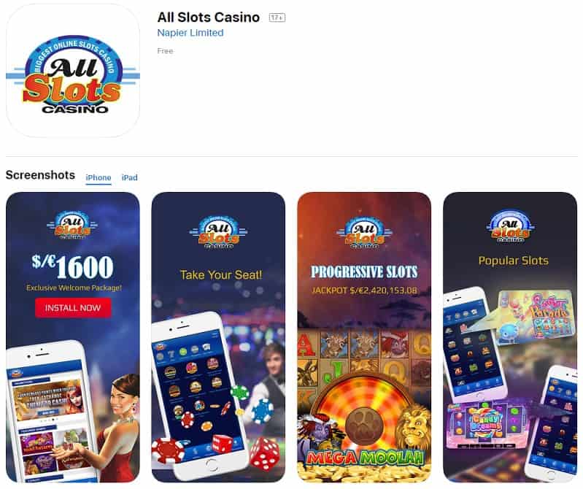Click the Free price label
Screen dimensions: 583x489
165,51
